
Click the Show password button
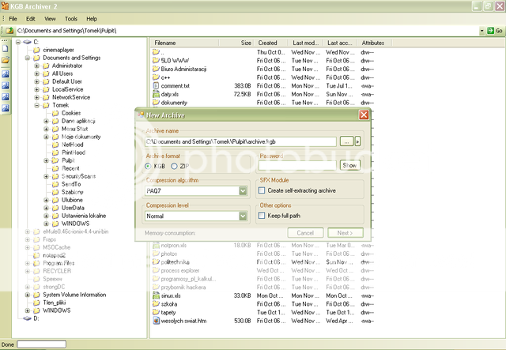coord(349,165)
